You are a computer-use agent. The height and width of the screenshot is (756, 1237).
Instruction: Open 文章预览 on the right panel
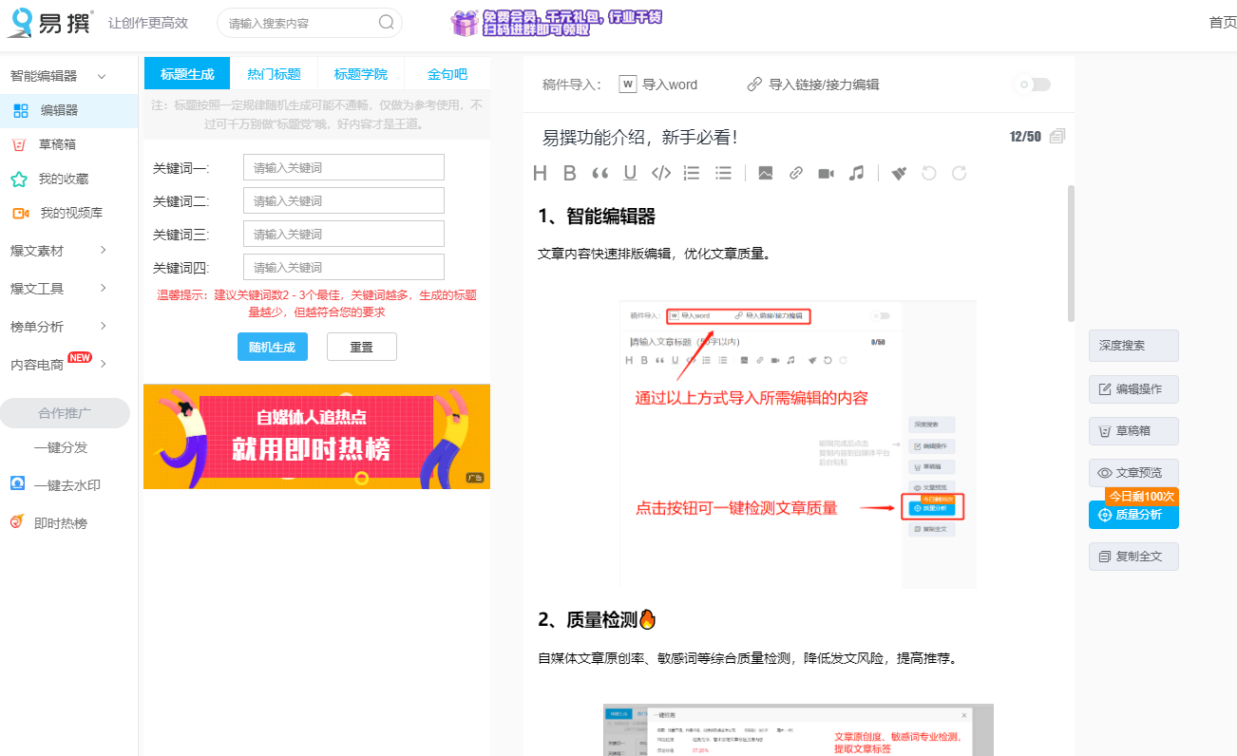coord(1133,473)
